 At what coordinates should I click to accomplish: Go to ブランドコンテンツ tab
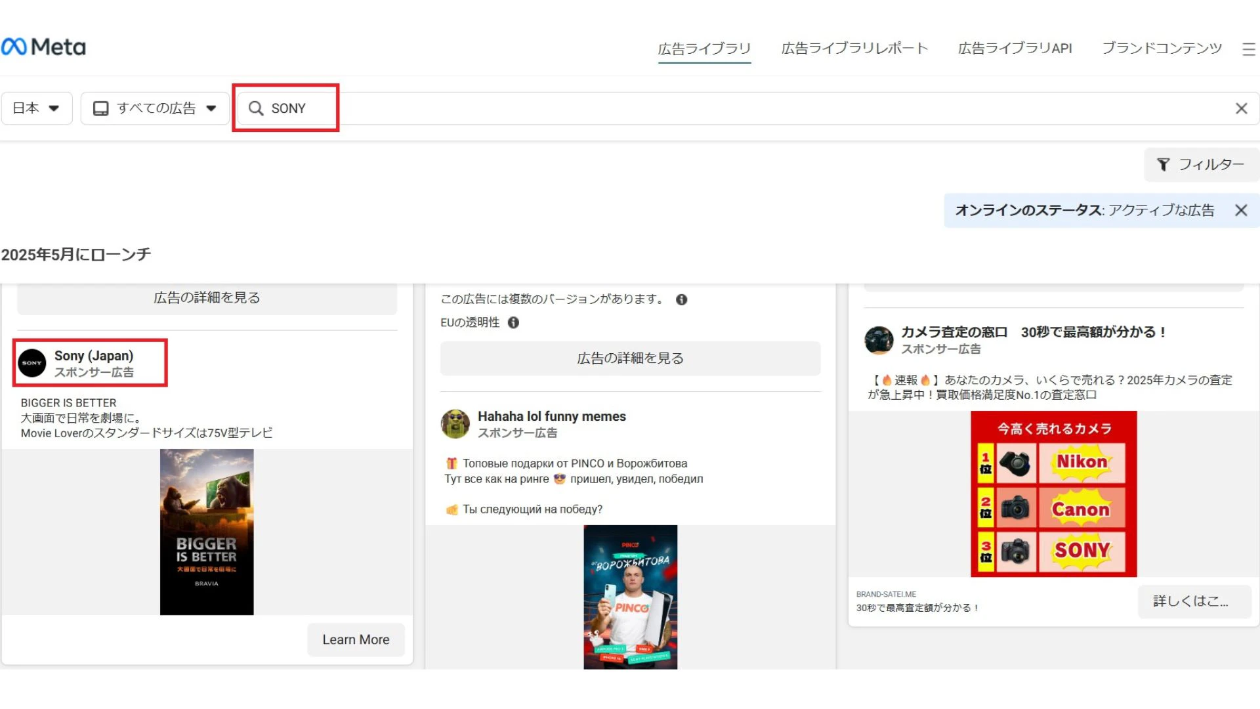click(1162, 49)
